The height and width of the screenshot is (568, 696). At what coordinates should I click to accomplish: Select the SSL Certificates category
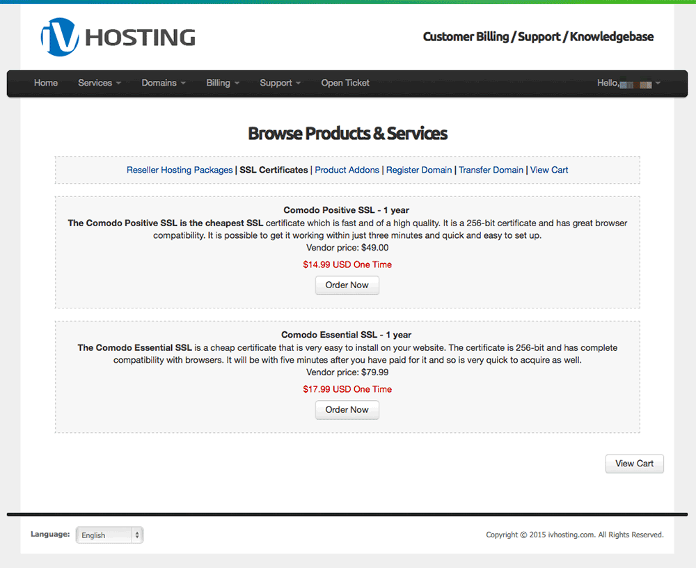tap(274, 170)
